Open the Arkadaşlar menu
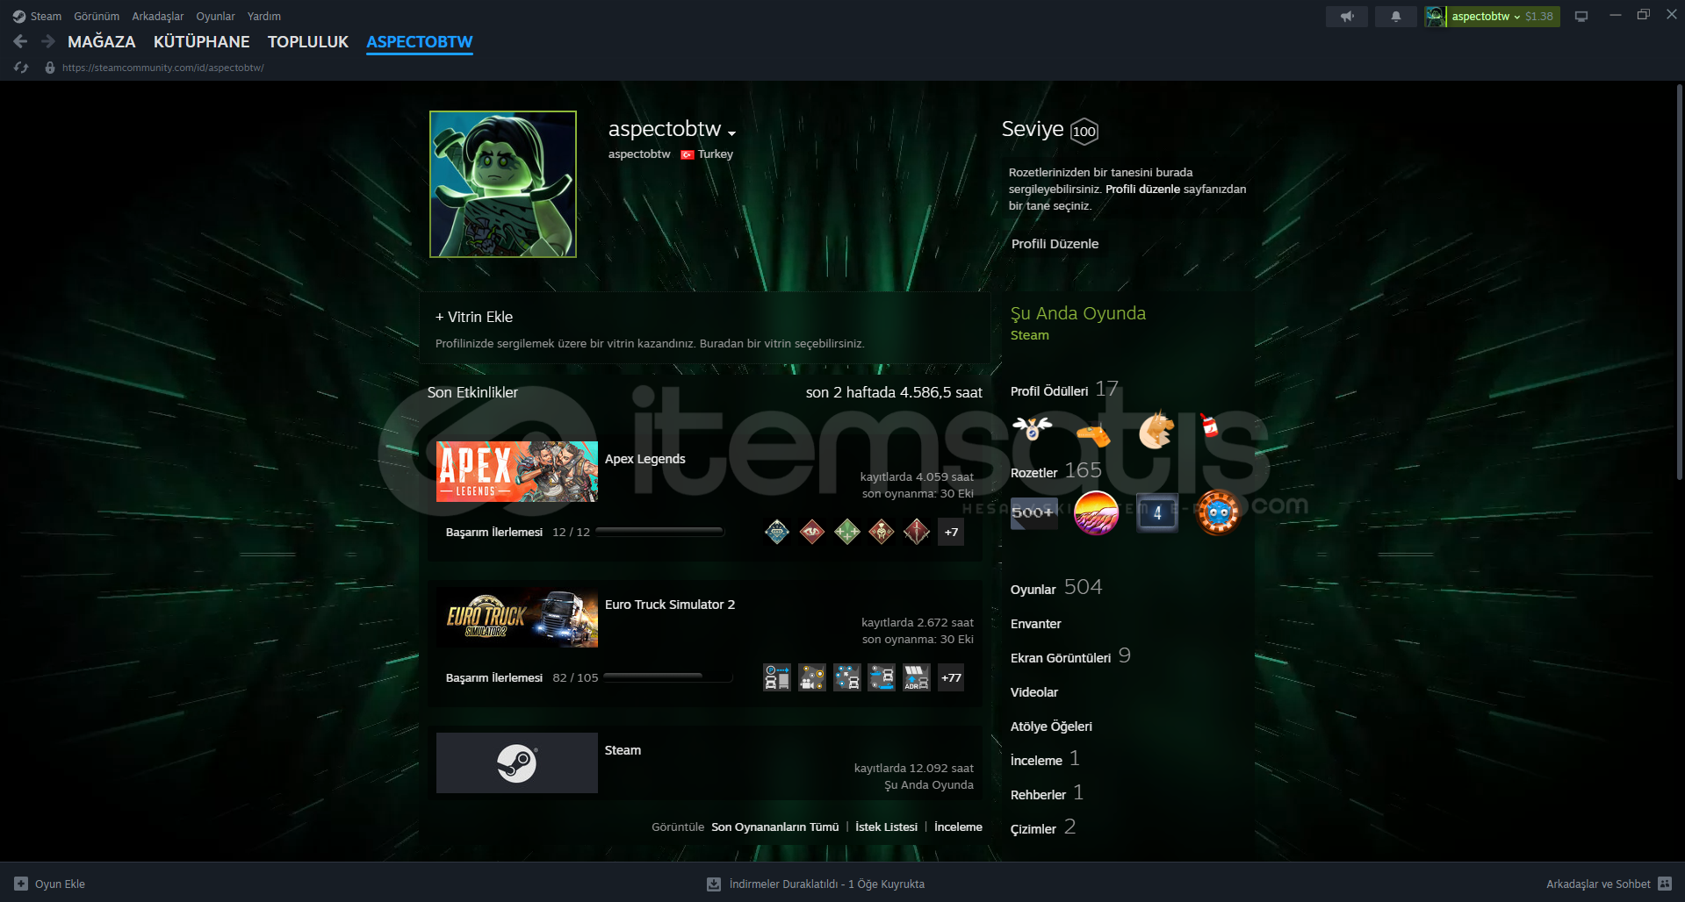Image resolution: width=1685 pixels, height=902 pixels. point(158,17)
